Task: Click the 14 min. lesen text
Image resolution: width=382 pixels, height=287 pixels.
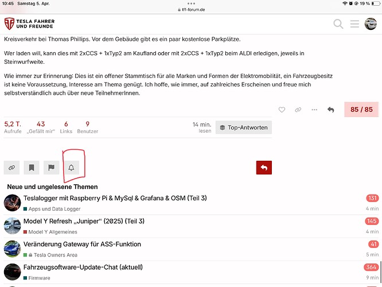Action: 202,127
